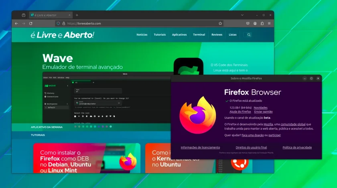Open the Firefox View icon left of tabs
Screen dimensions: 337x188
tap(24, 15)
